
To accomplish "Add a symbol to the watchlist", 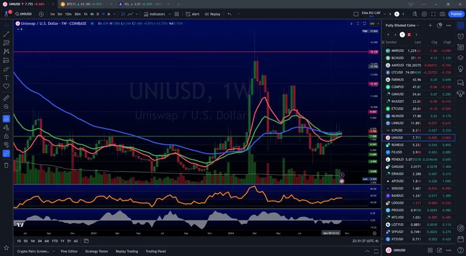I will click(x=430, y=25).
